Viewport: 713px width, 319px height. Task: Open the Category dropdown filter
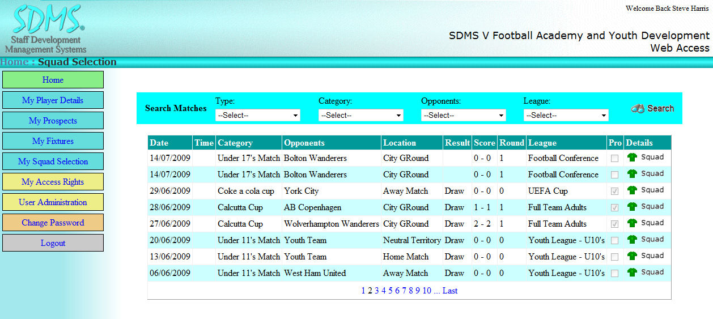[360, 115]
